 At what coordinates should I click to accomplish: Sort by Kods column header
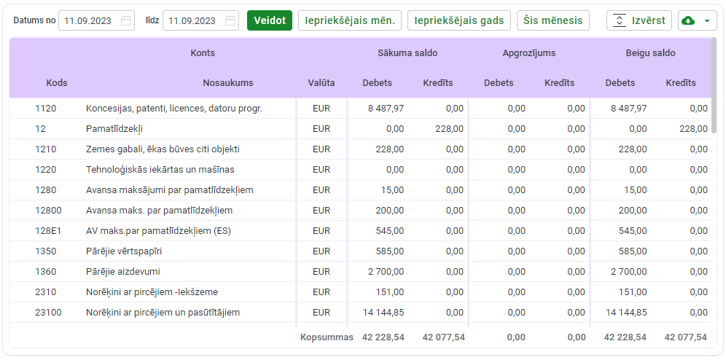(56, 83)
